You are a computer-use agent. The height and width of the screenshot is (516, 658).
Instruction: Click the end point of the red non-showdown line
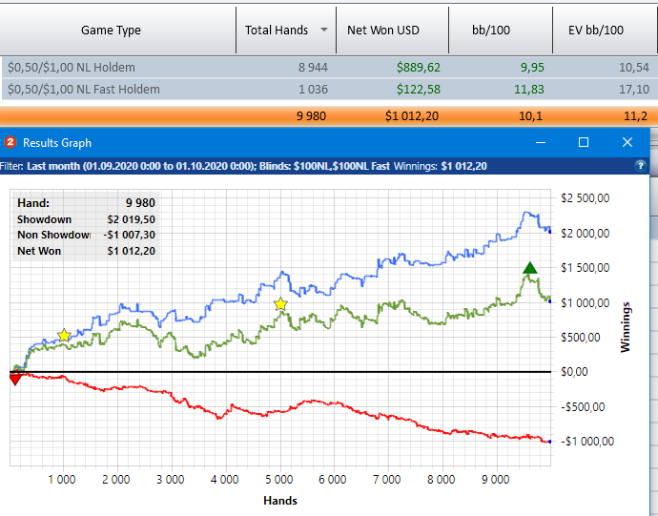click(x=549, y=442)
